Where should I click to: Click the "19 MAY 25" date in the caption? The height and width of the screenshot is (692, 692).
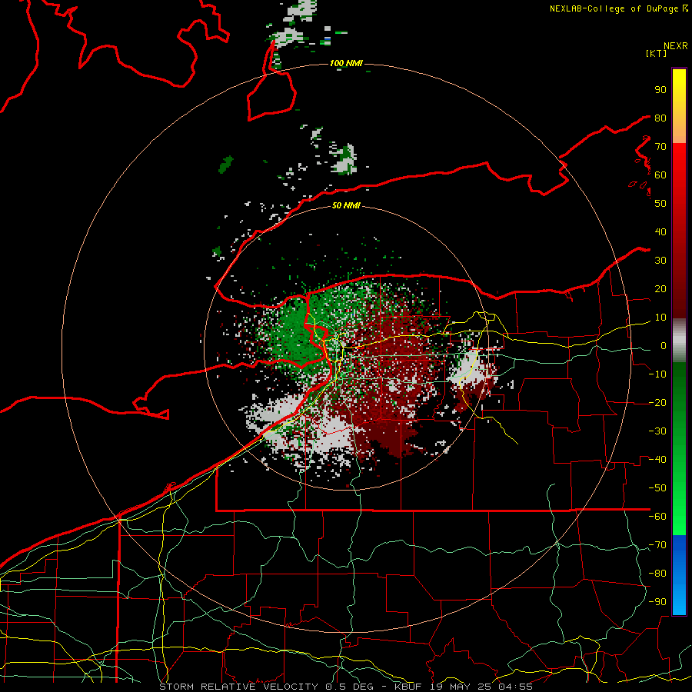[461, 687]
